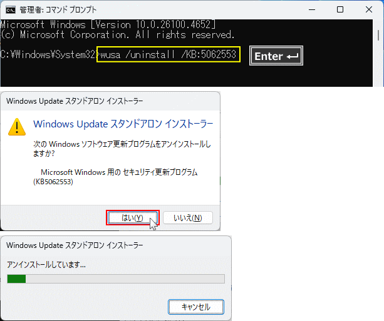The width and height of the screenshot is (384, 321).
Task: Click the Microsoft Corporation copyright line
Action: click(117, 34)
